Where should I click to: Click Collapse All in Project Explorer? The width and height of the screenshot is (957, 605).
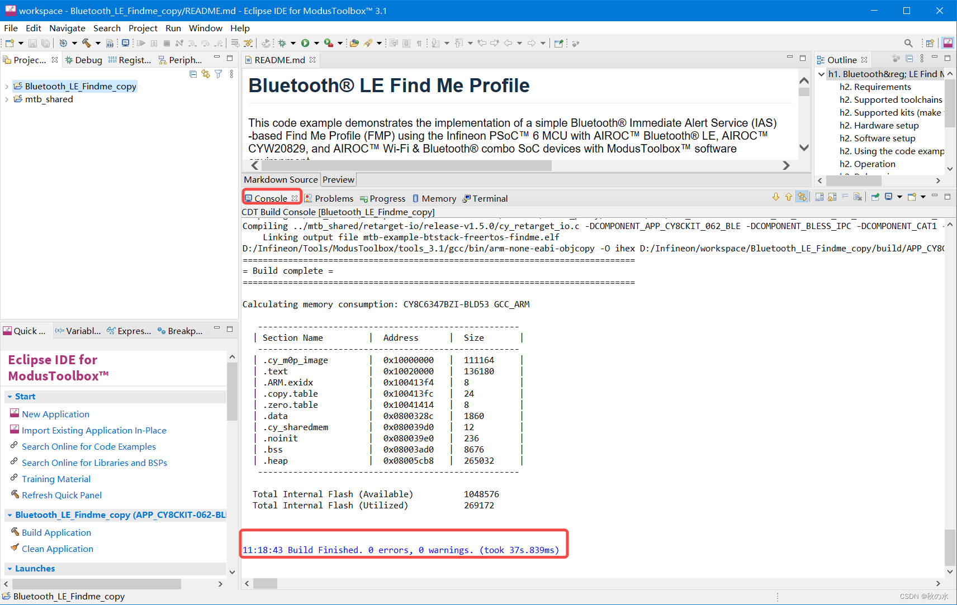pos(193,74)
